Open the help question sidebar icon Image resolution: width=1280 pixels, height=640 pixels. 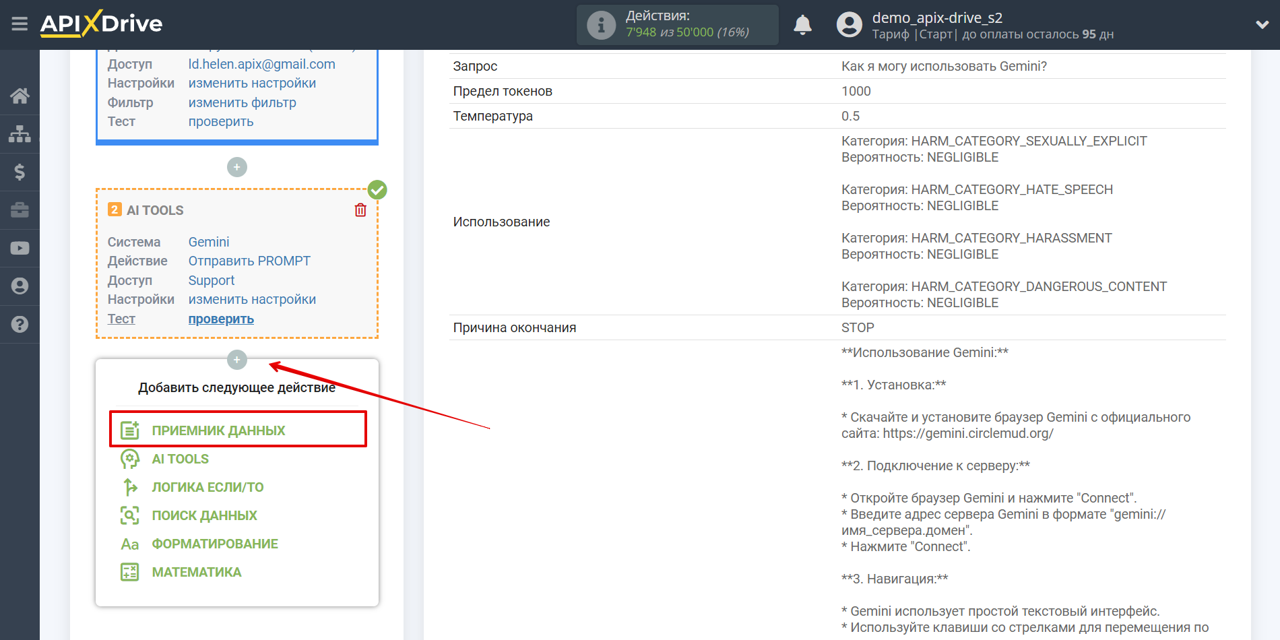(x=20, y=324)
